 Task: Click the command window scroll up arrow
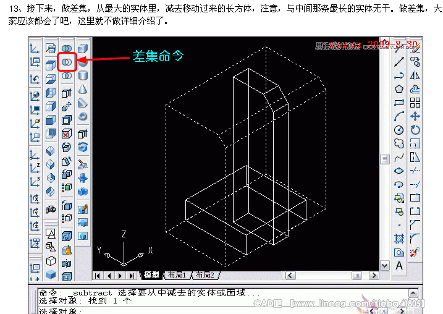coord(413,293)
